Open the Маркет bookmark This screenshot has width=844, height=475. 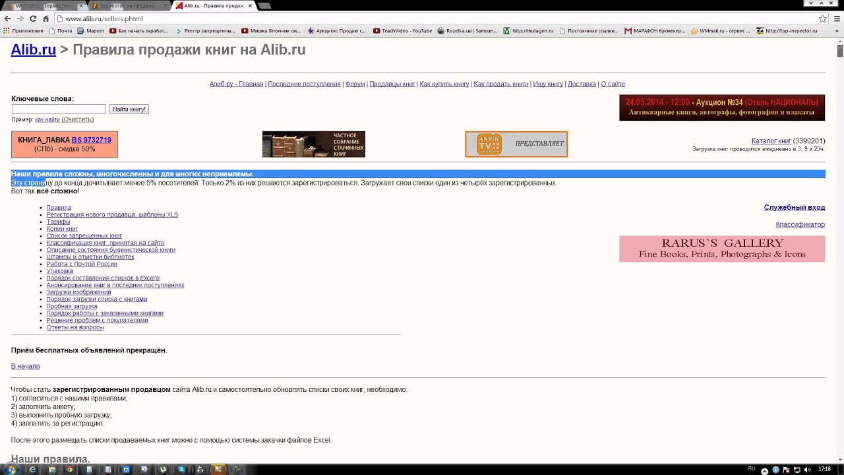(x=90, y=30)
